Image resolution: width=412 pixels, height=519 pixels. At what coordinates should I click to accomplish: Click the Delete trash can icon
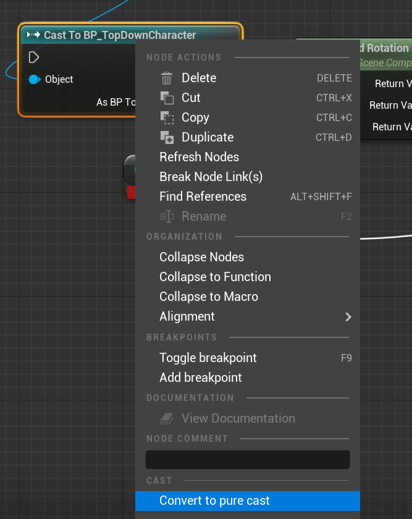tap(167, 78)
